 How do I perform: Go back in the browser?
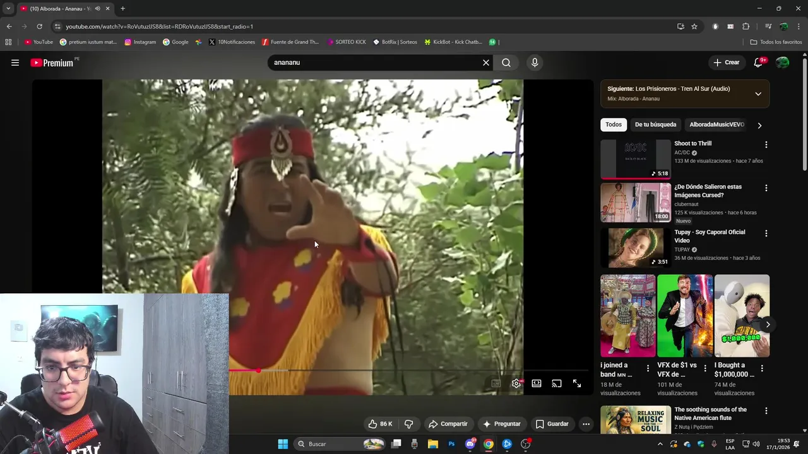9,26
